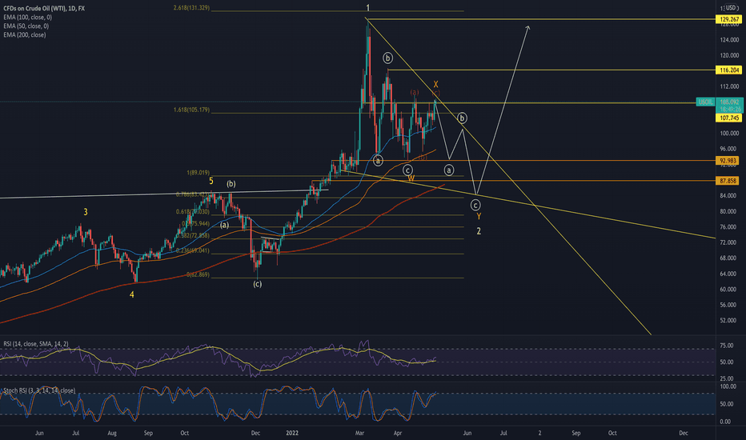This screenshot has height=440, width=746.
Task: Click the Aug label on time axis
Action: (x=112, y=433)
